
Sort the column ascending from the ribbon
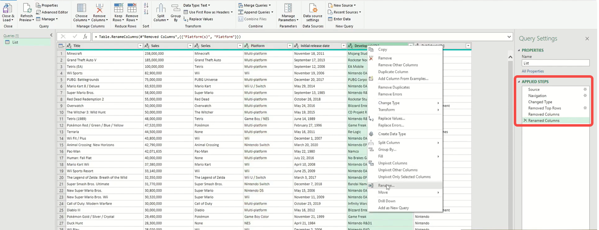point(146,5)
